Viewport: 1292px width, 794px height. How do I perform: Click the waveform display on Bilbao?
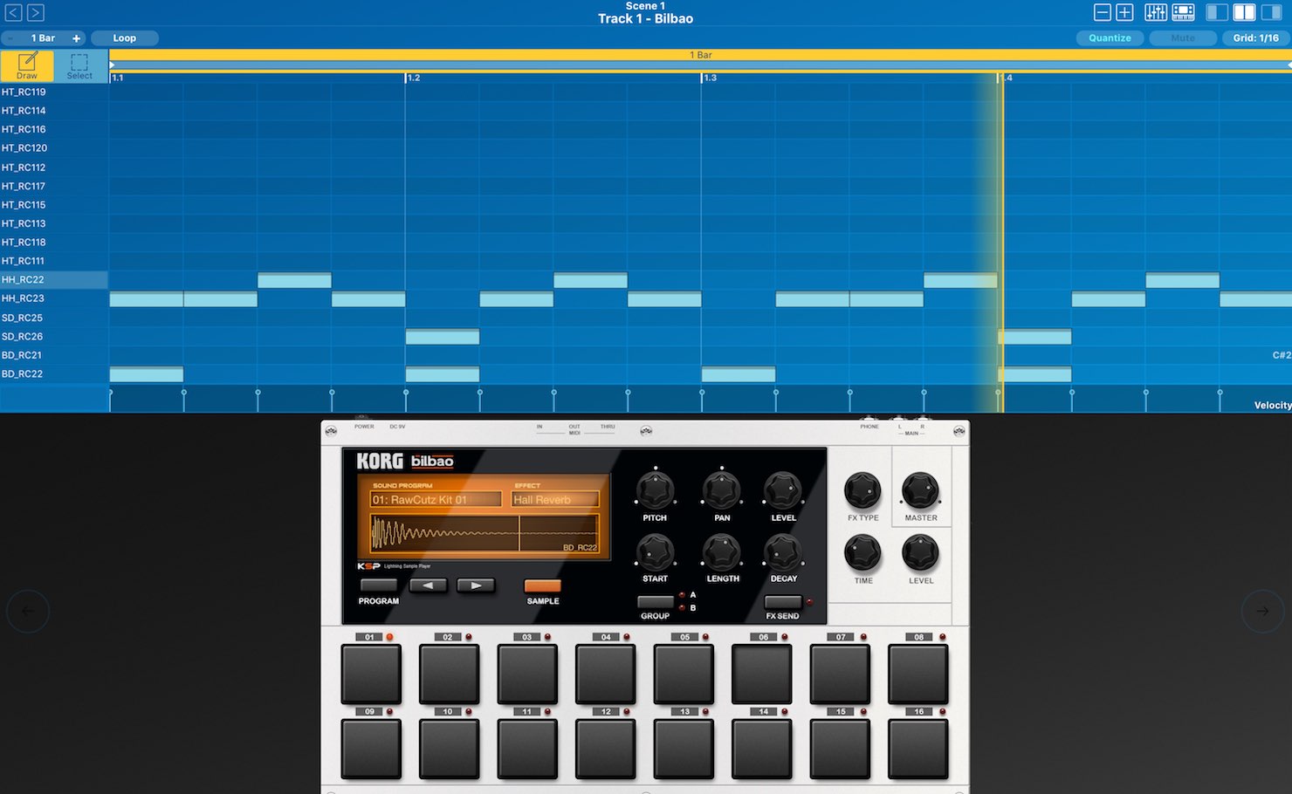[x=484, y=532]
